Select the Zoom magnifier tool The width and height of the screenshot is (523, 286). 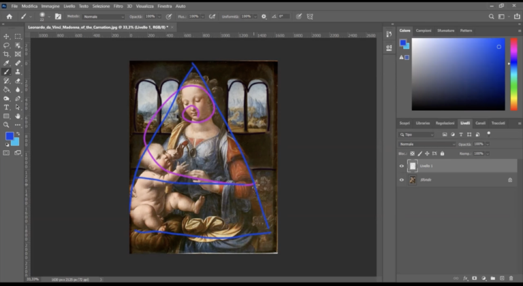pos(7,125)
